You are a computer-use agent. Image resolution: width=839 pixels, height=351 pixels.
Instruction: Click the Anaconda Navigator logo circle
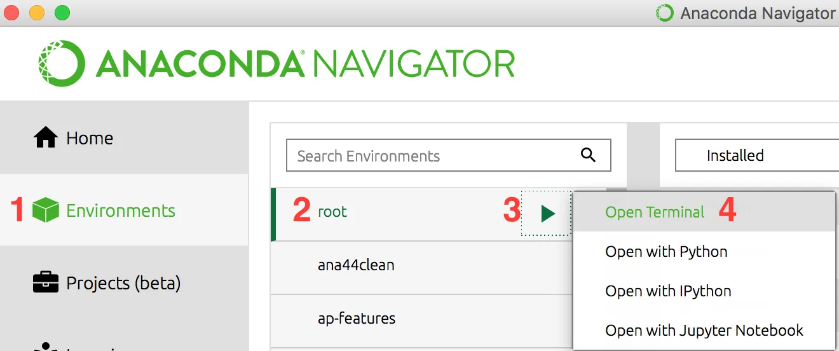tap(61, 64)
